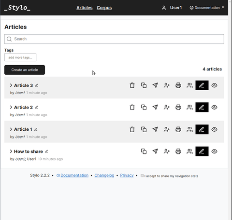Duplicate Article 2 using copy icon
This screenshot has height=220, width=232.
[x=144, y=107]
